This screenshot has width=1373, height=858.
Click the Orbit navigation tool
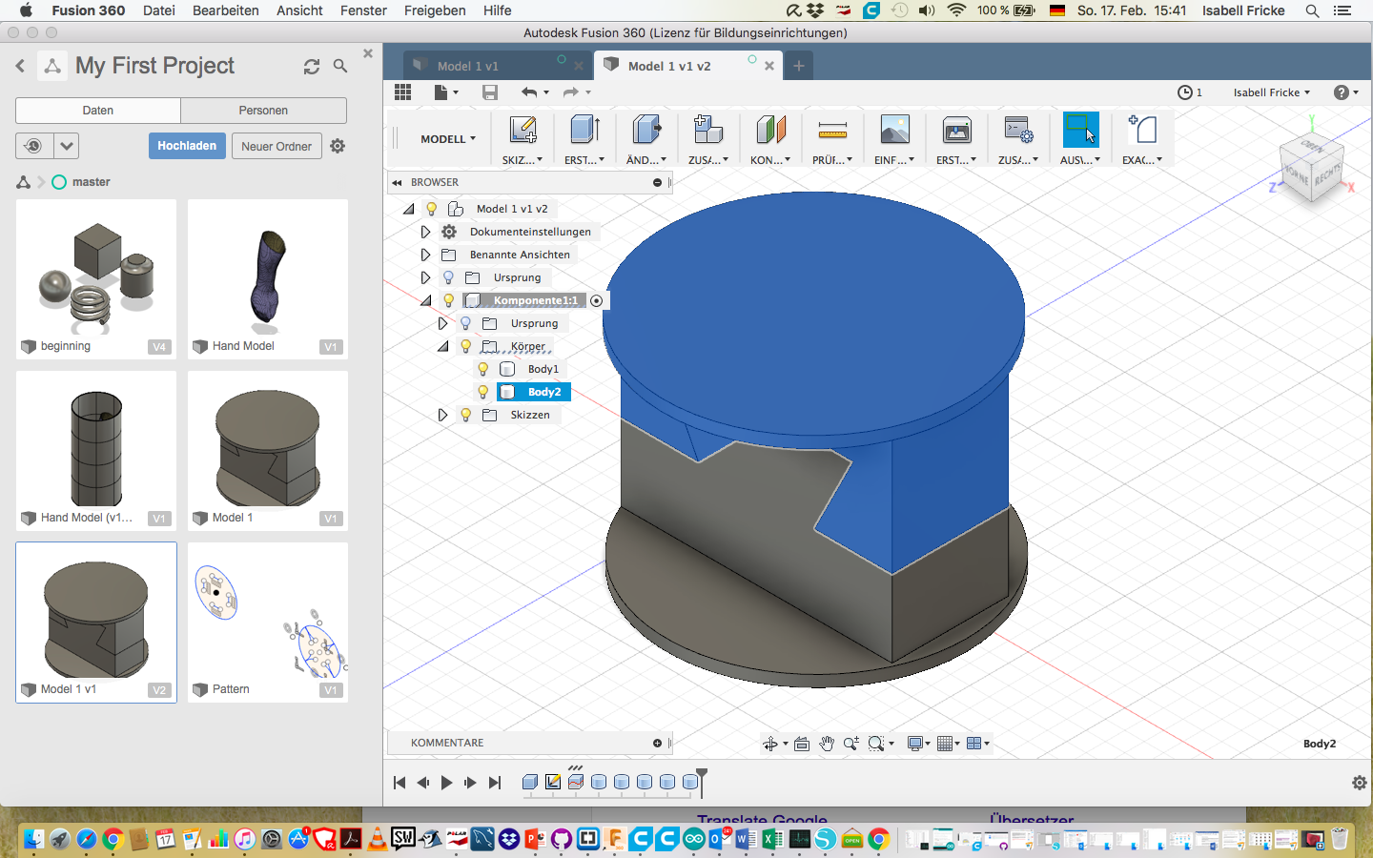tap(770, 744)
